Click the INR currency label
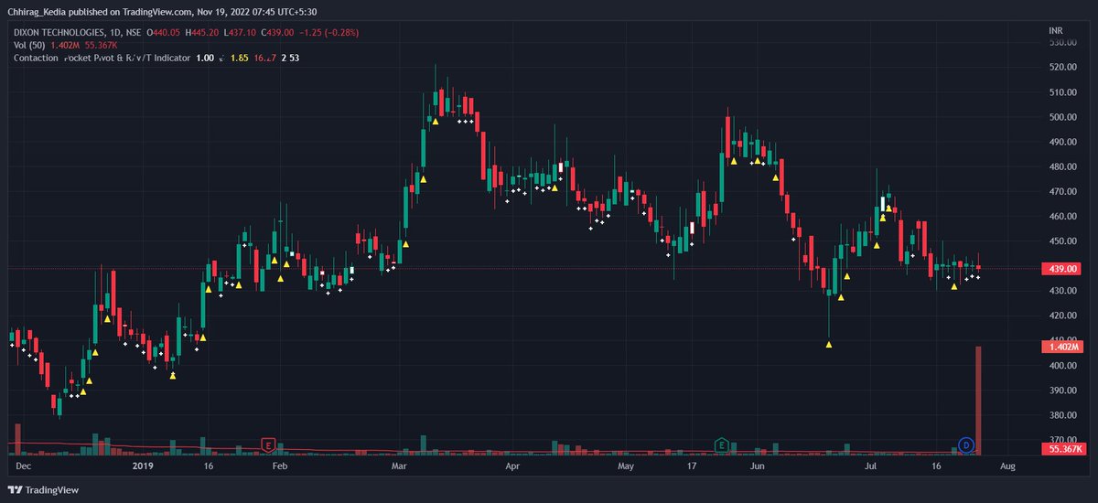 1056,31
